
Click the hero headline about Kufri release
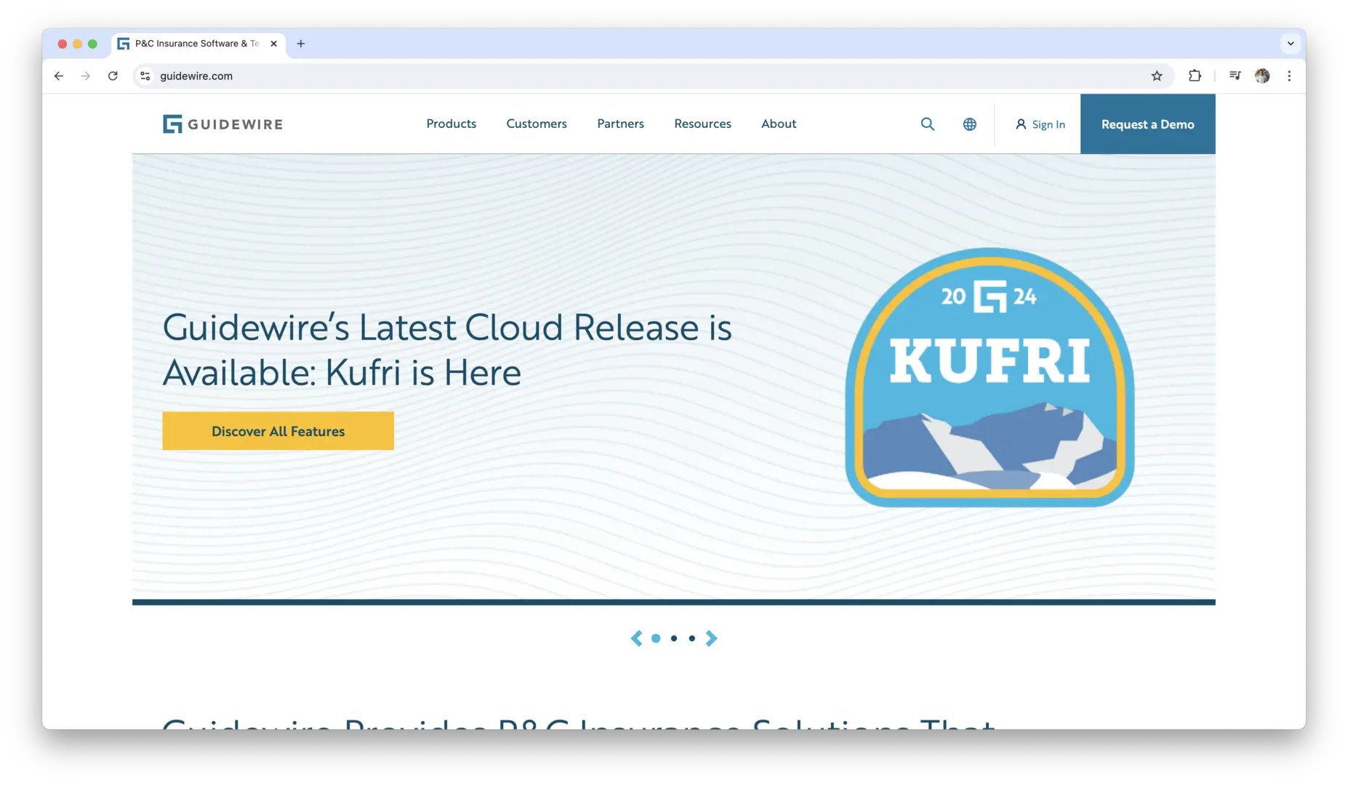tap(447, 350)
